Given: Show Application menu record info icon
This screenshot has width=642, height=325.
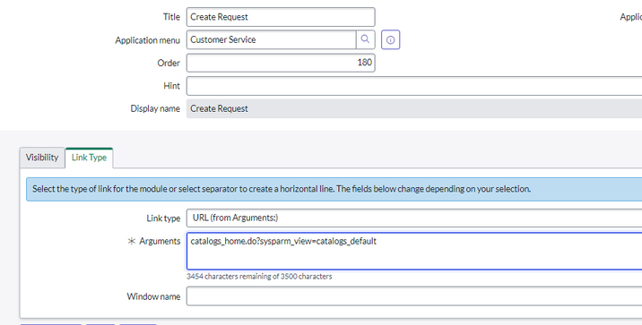Looking at the screenshot, I should (x=391, y=39).
